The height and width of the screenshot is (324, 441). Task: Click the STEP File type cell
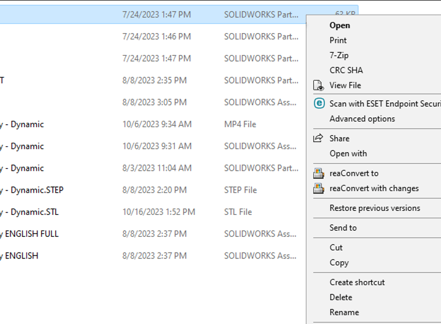(240, 190)
